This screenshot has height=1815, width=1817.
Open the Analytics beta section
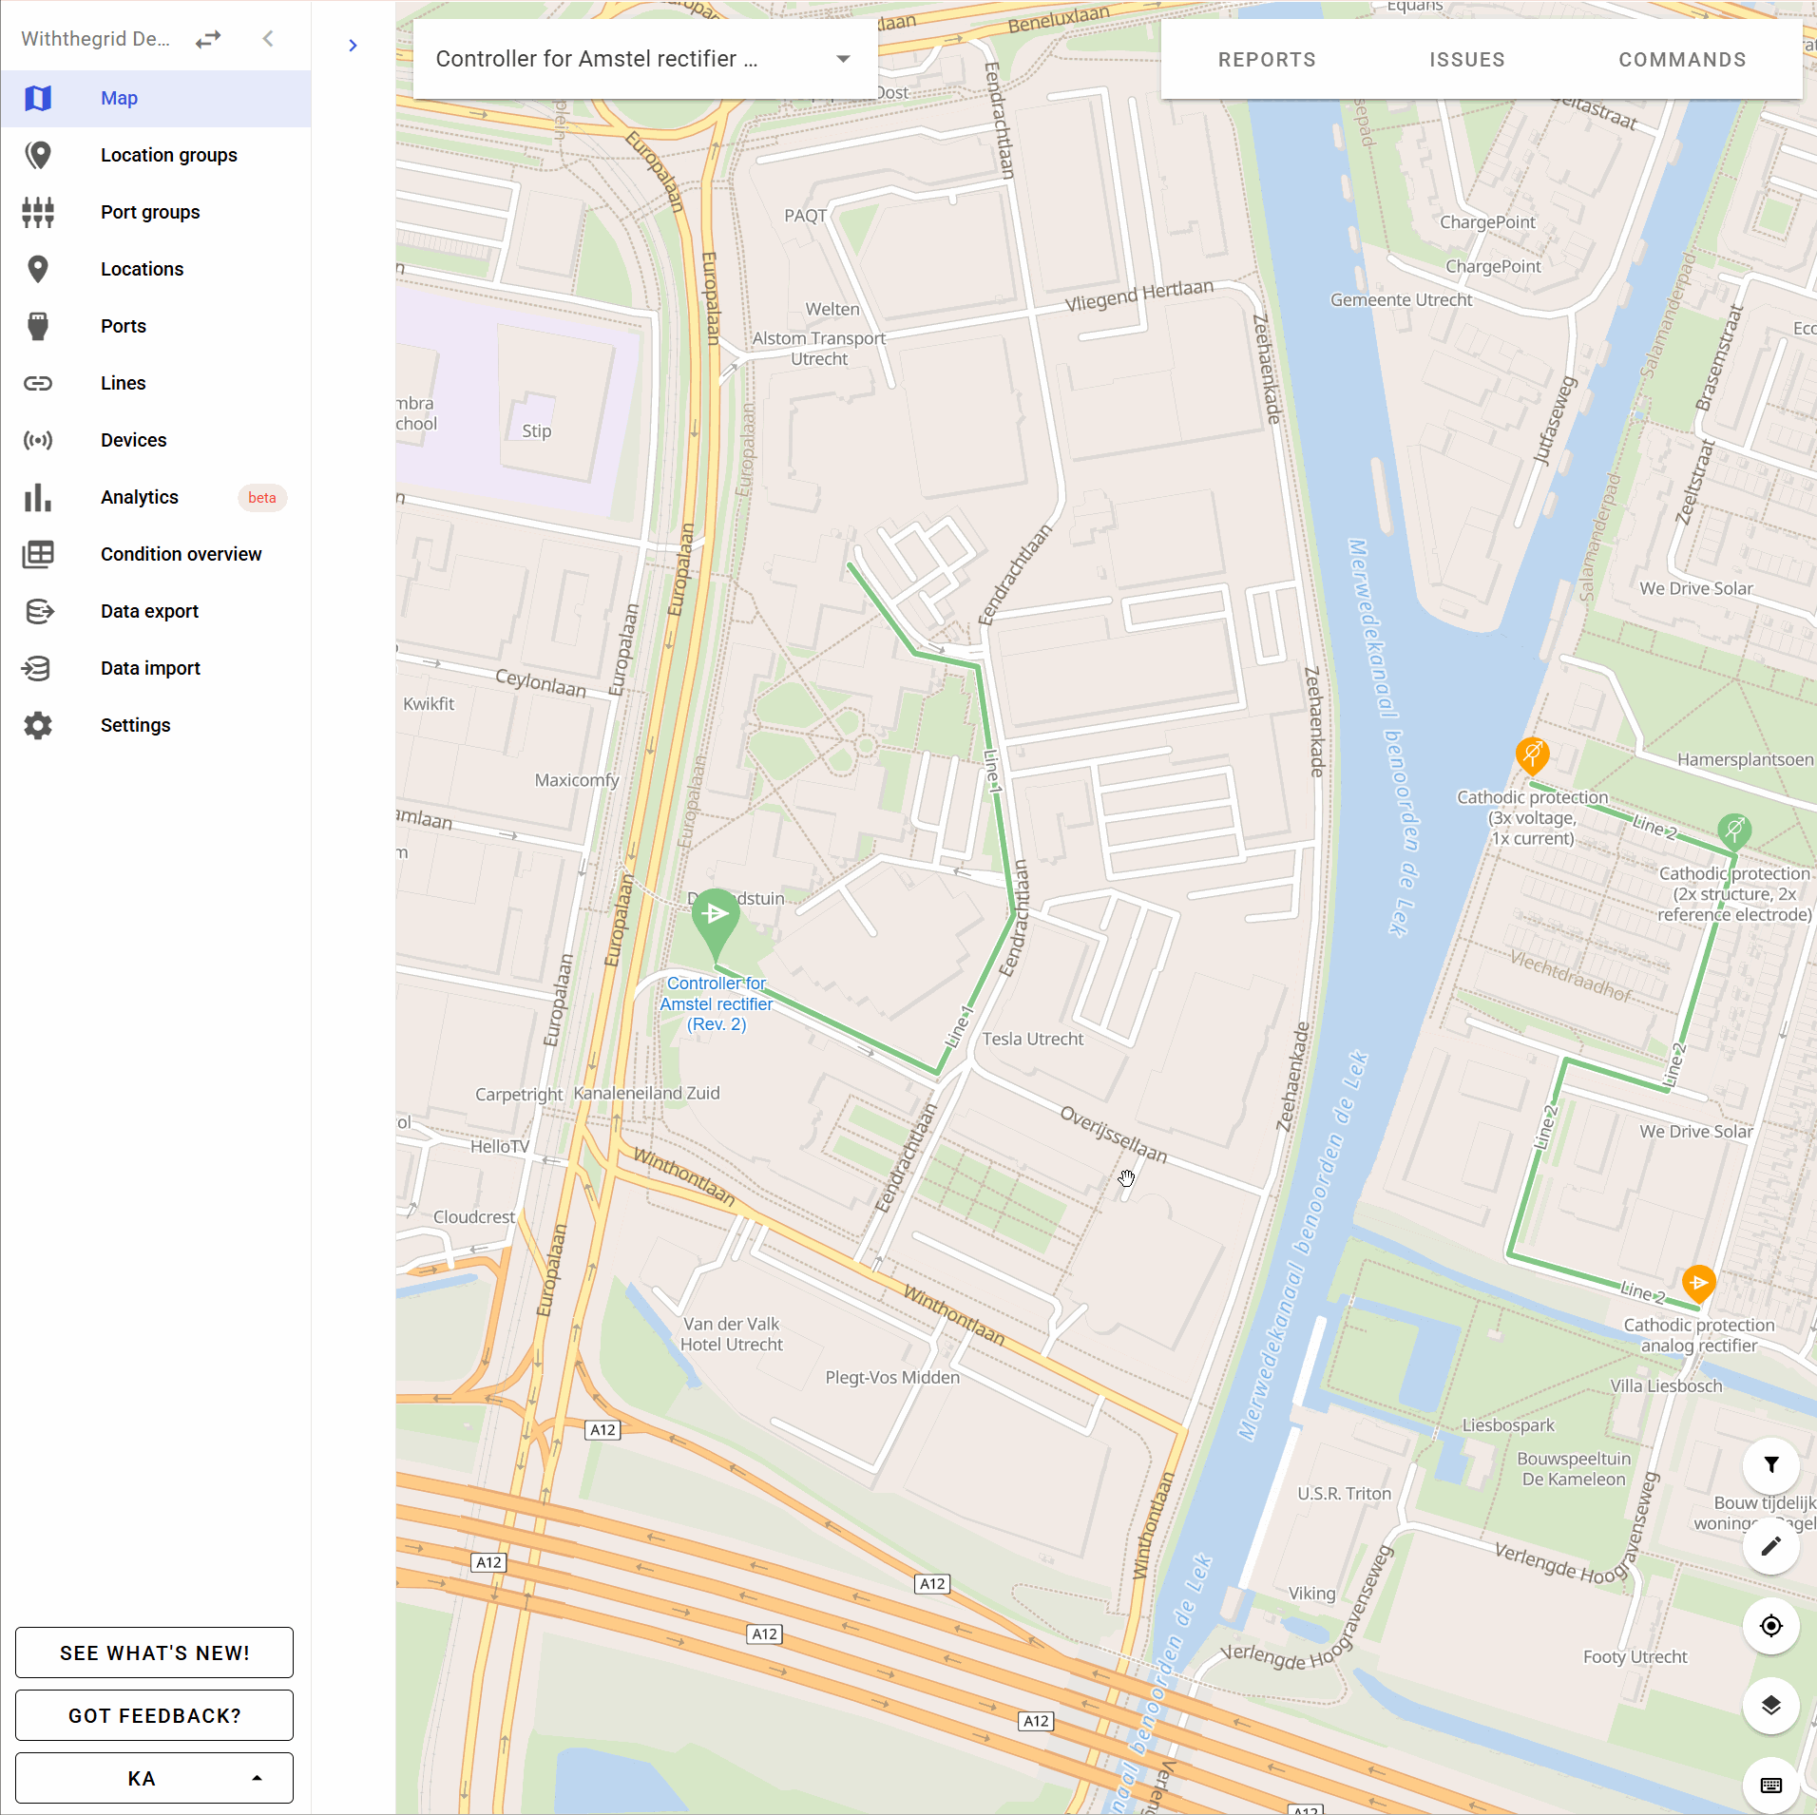click(x=139, y=497)
